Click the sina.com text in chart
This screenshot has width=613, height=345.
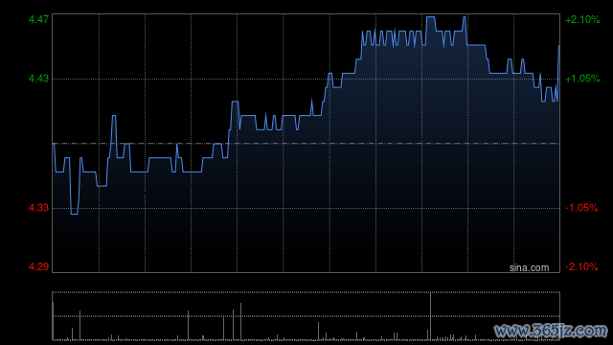(x=529, y=267)
